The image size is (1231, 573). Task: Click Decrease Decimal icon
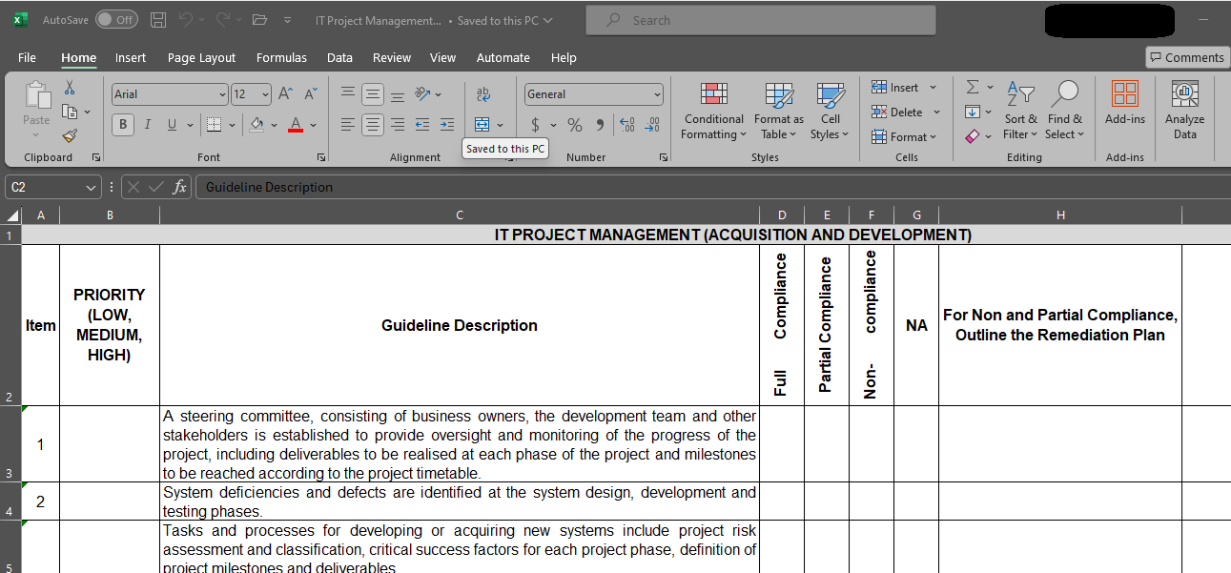point(652,125)
